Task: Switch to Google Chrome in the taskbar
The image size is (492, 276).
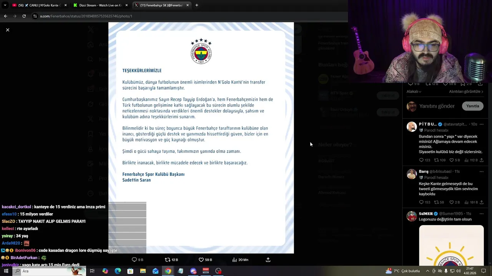Action: tap(168, 271)
